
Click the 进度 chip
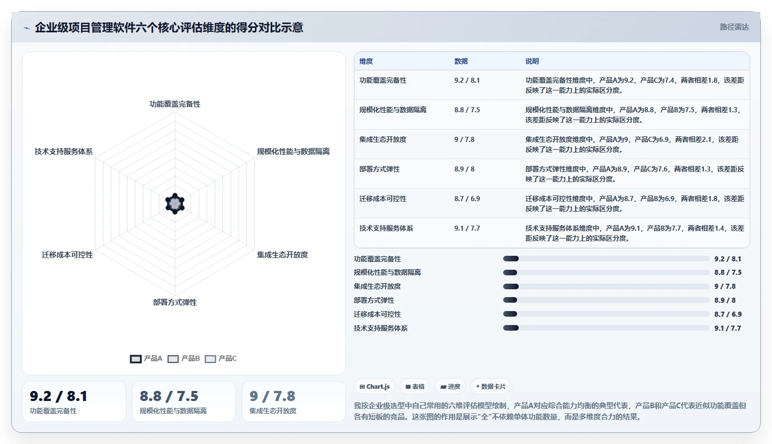pyautogui.click(x=450, y=386)
